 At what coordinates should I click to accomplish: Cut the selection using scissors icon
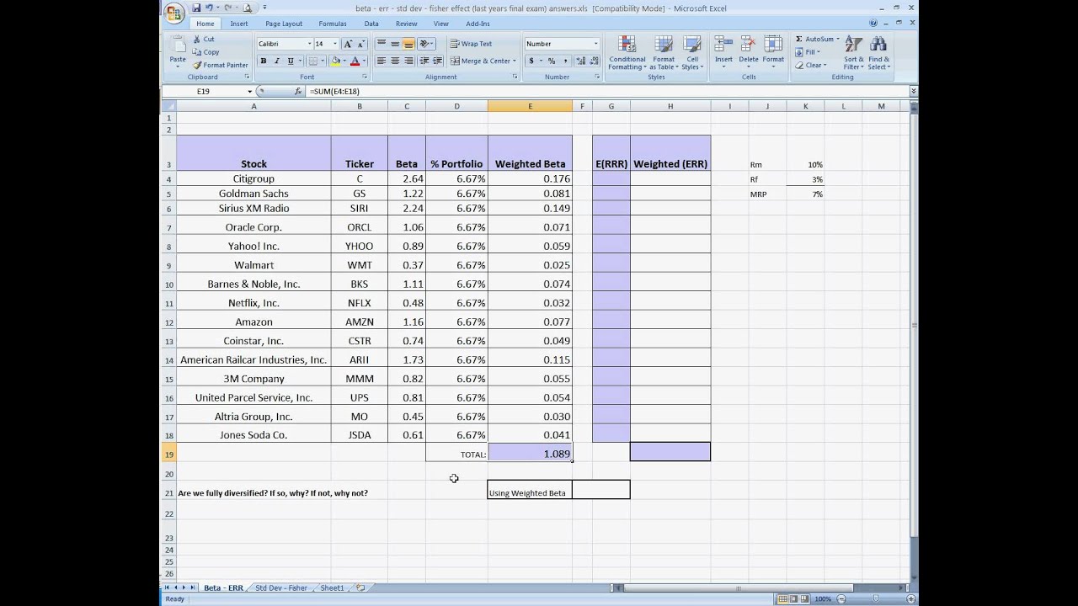[x=204, y=39]
